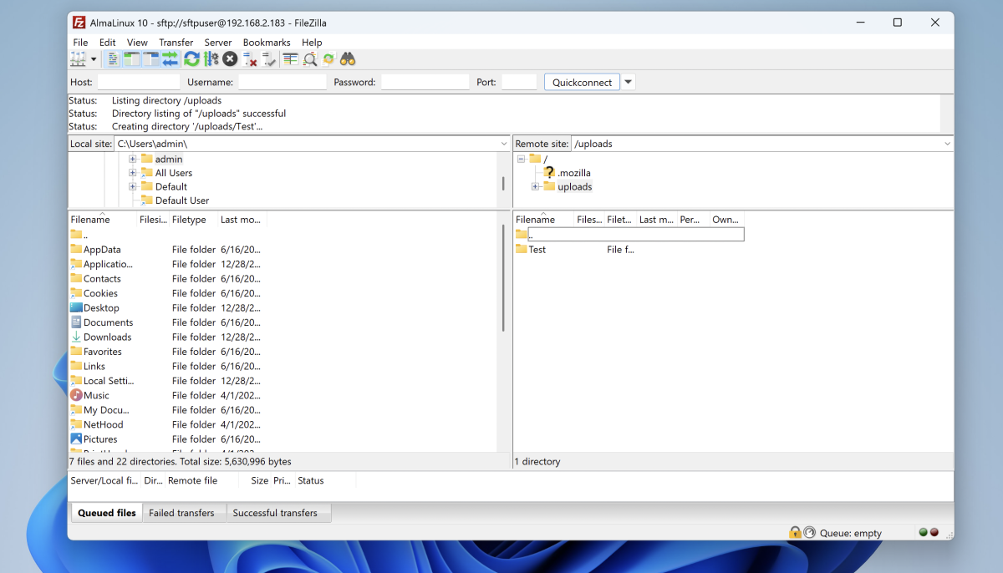Switch to Failed transfers tab
1003x573 pixels.
(x=181, y=513)
